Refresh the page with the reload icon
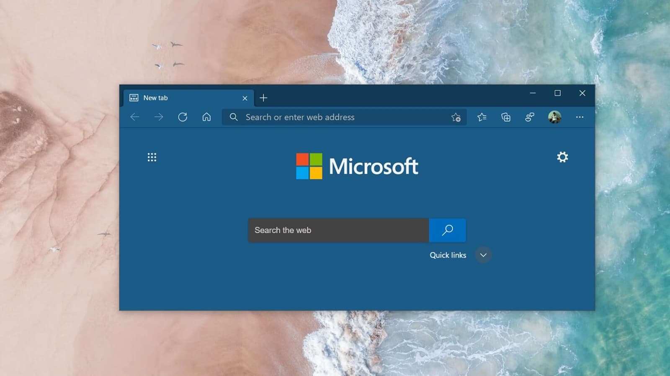The width and height of the screenshot is (670, 376). tap(183, 117)
